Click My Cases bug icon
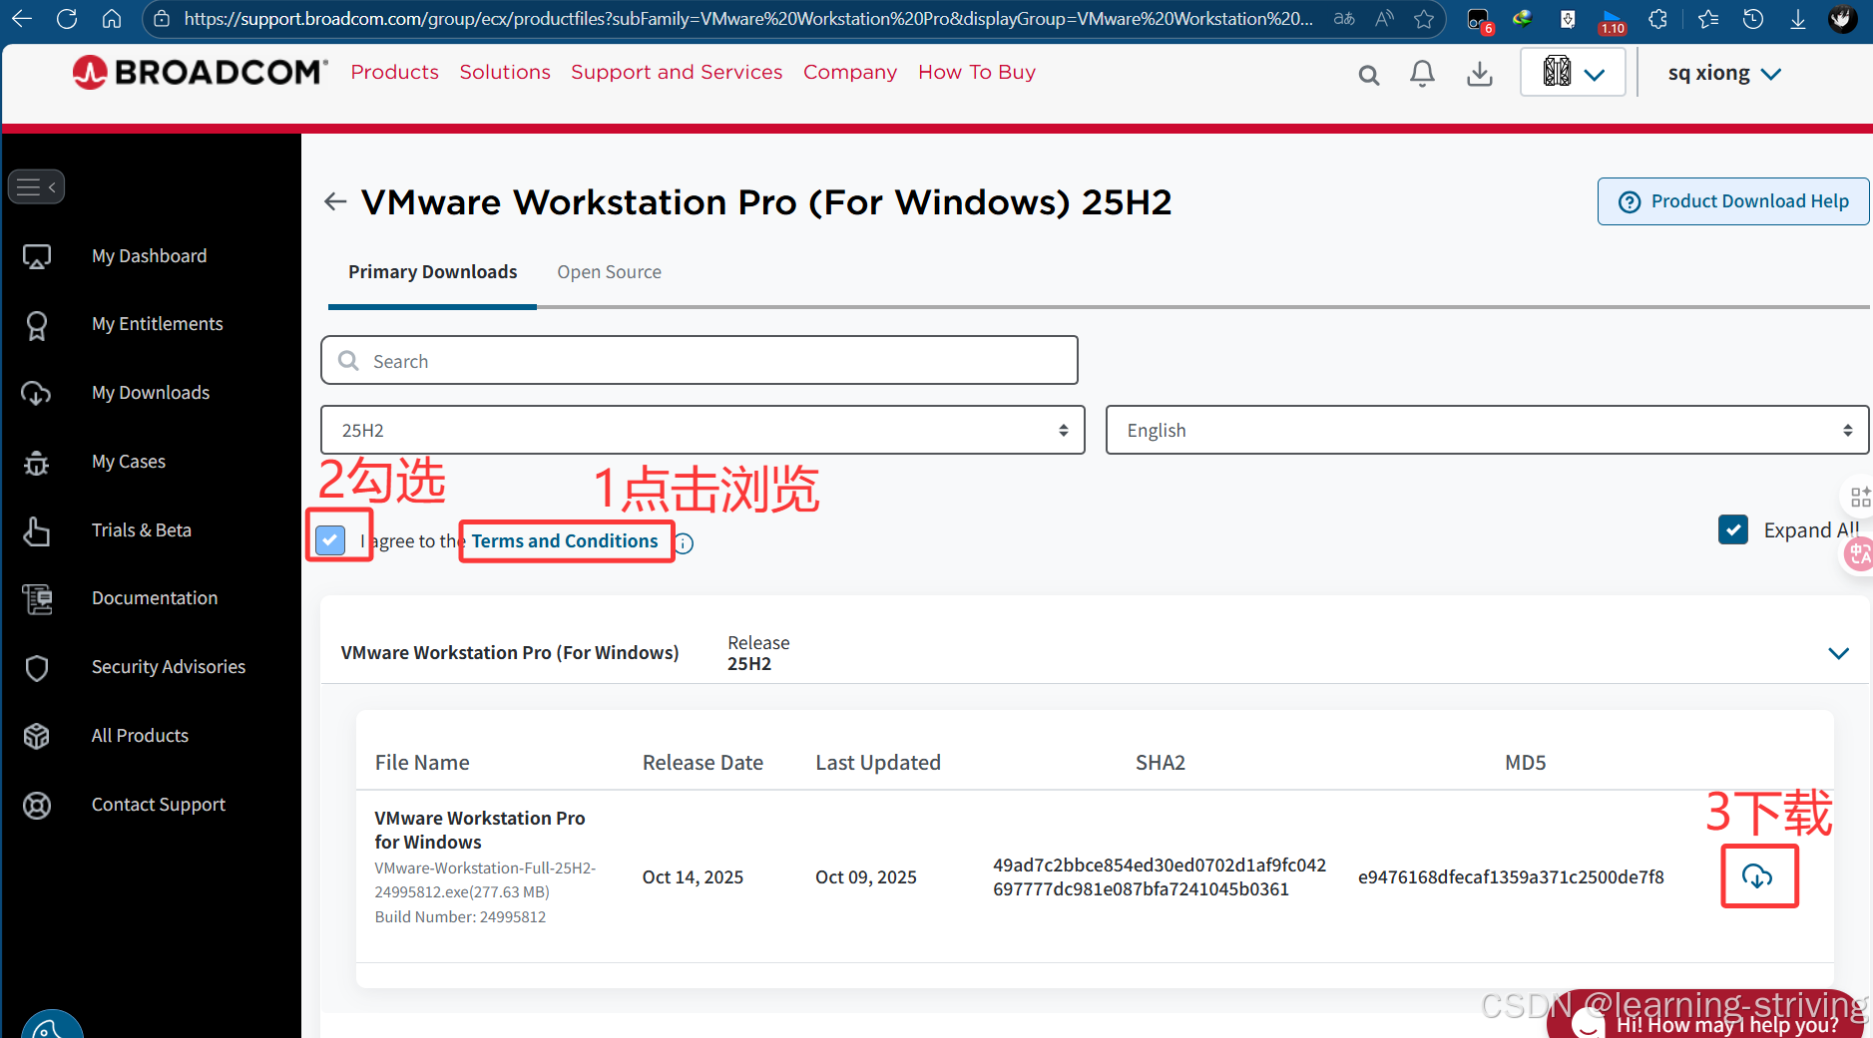Viewport: 1873px width, 1038px height. [37, 463]
